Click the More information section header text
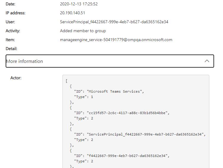This screenshot has height=168, width=223. (25, 61)
